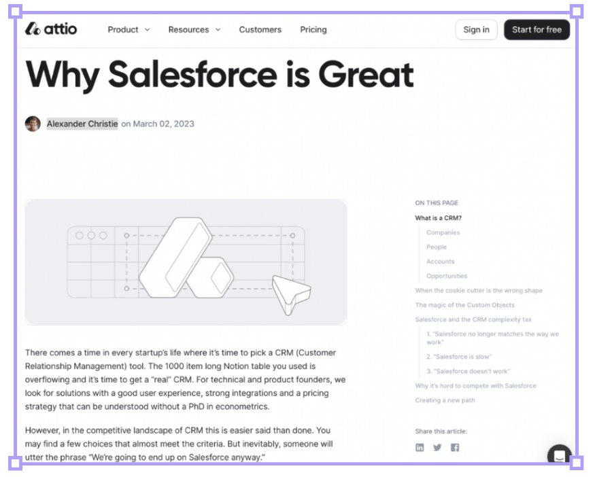Go to the Pricing page
Screen dimensions: 595x477
313,30
